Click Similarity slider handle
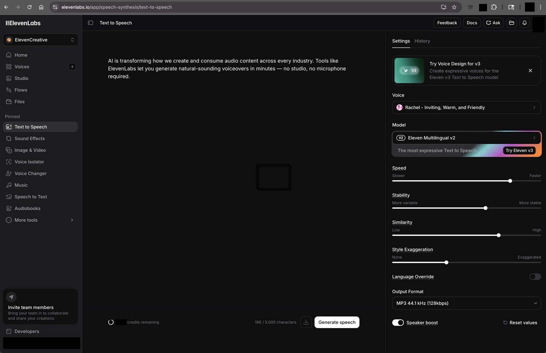Viewport: 546px width, 353px height. pyautogui.click(x=499, y=235)
